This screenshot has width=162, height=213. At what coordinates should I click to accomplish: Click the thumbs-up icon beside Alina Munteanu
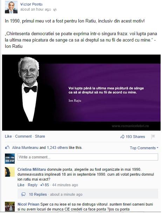(7, 148)
